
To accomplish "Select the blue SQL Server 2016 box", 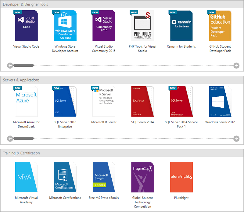I will 65,101.
